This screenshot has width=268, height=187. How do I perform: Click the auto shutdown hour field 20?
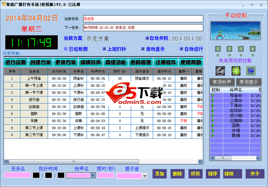point(175,39)
